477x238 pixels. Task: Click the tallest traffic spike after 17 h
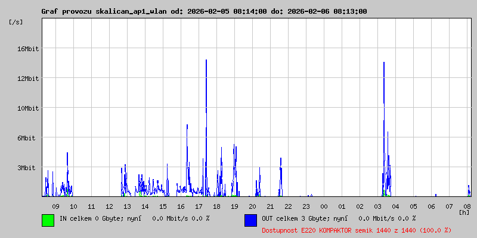pos(206,127)
